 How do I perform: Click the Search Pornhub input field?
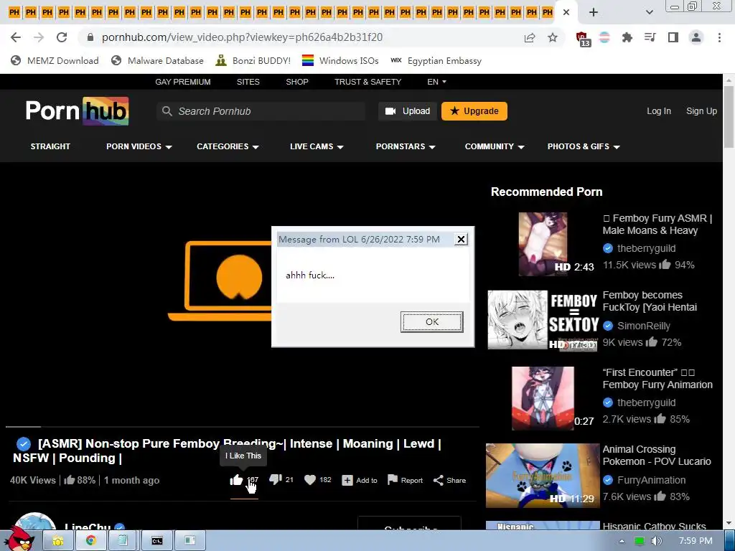click(x=261, y=111)
